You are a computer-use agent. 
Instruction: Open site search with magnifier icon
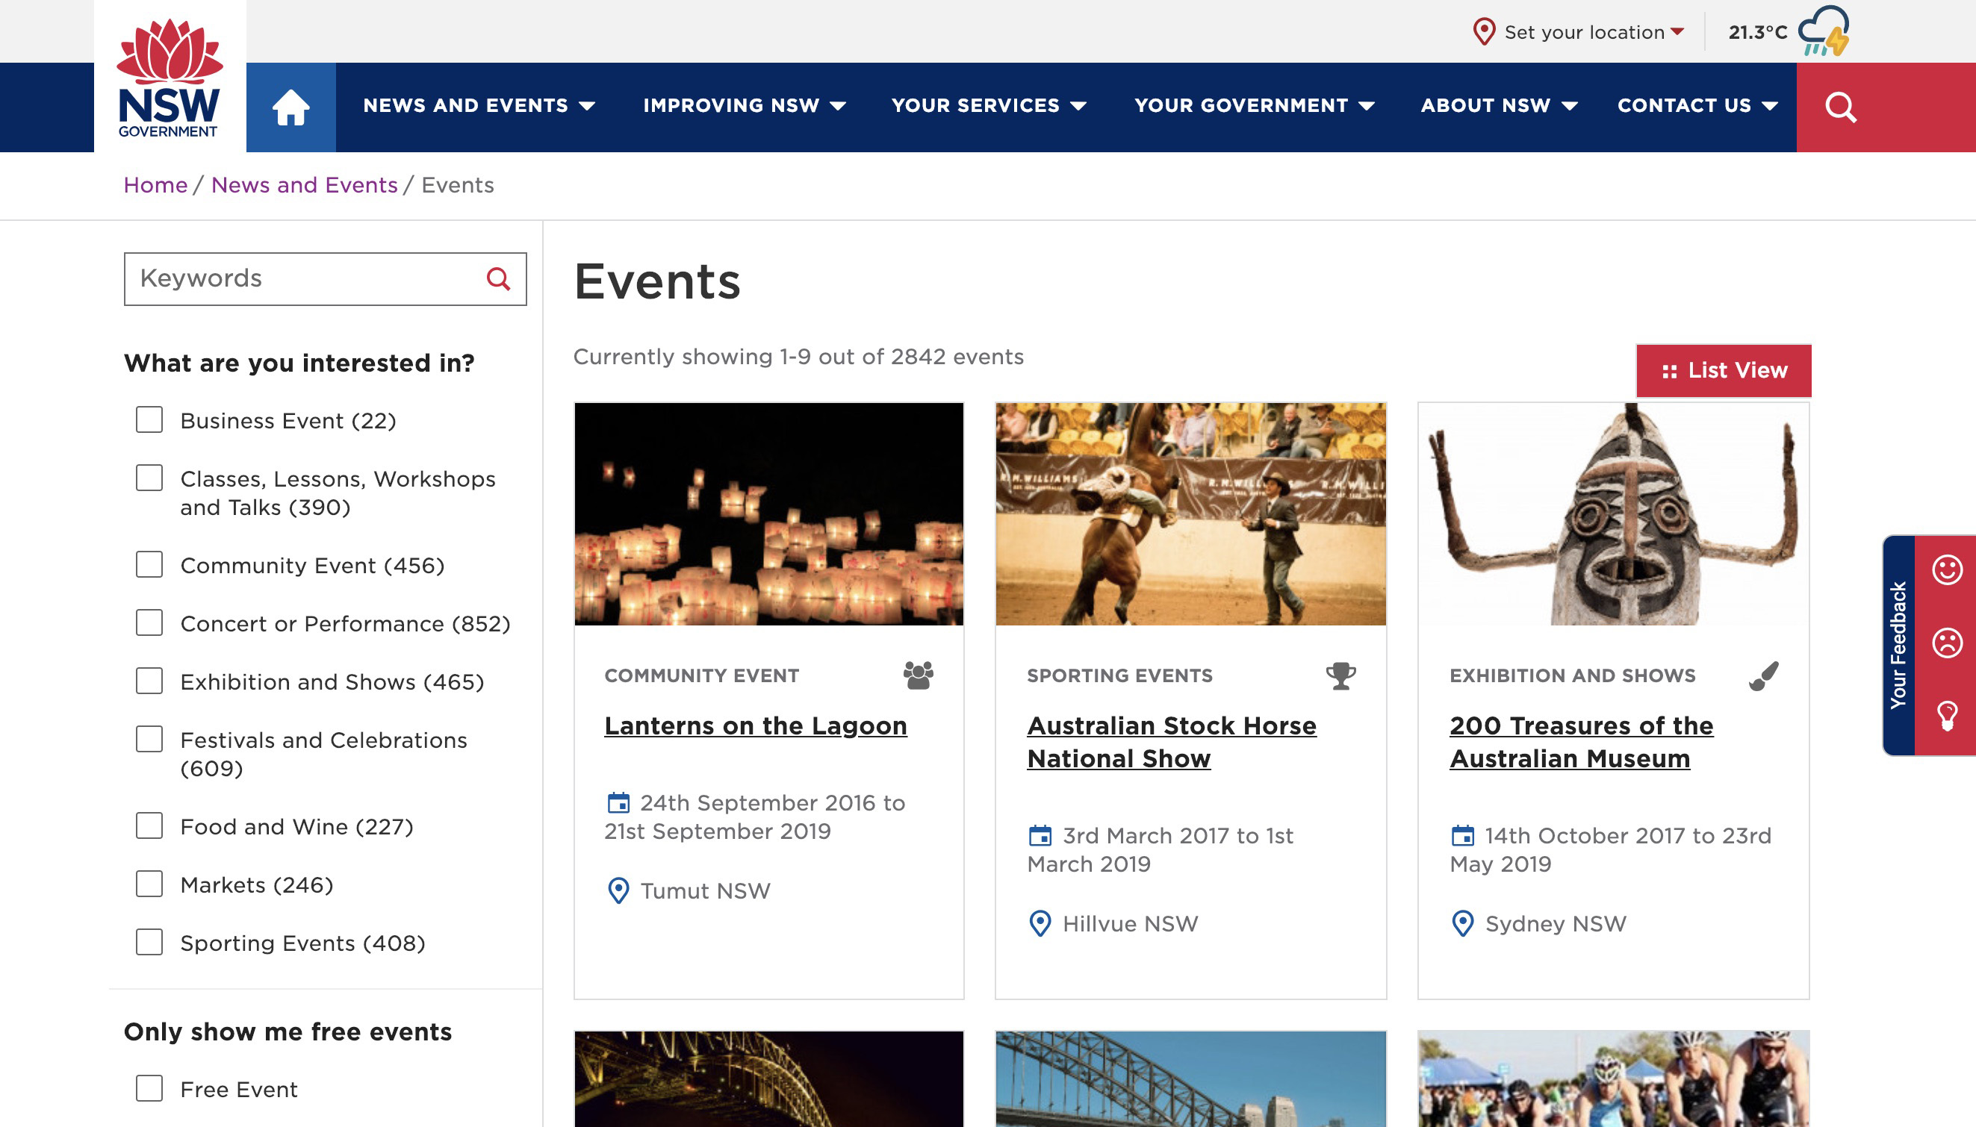pos(1840,107)
